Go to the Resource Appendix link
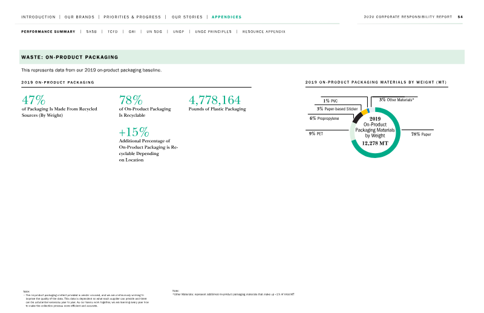This screenshot has height=313, width=484. tap(264, 31)
